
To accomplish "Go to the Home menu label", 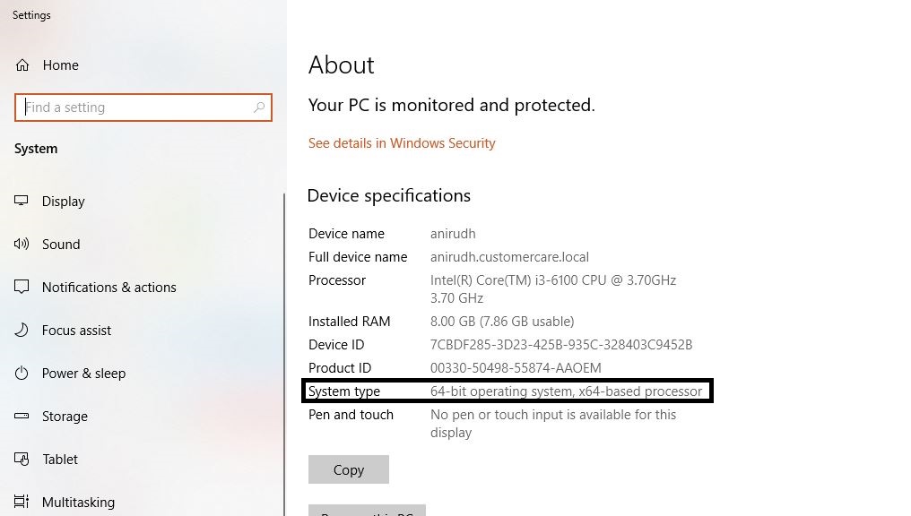I will (60, 65).
